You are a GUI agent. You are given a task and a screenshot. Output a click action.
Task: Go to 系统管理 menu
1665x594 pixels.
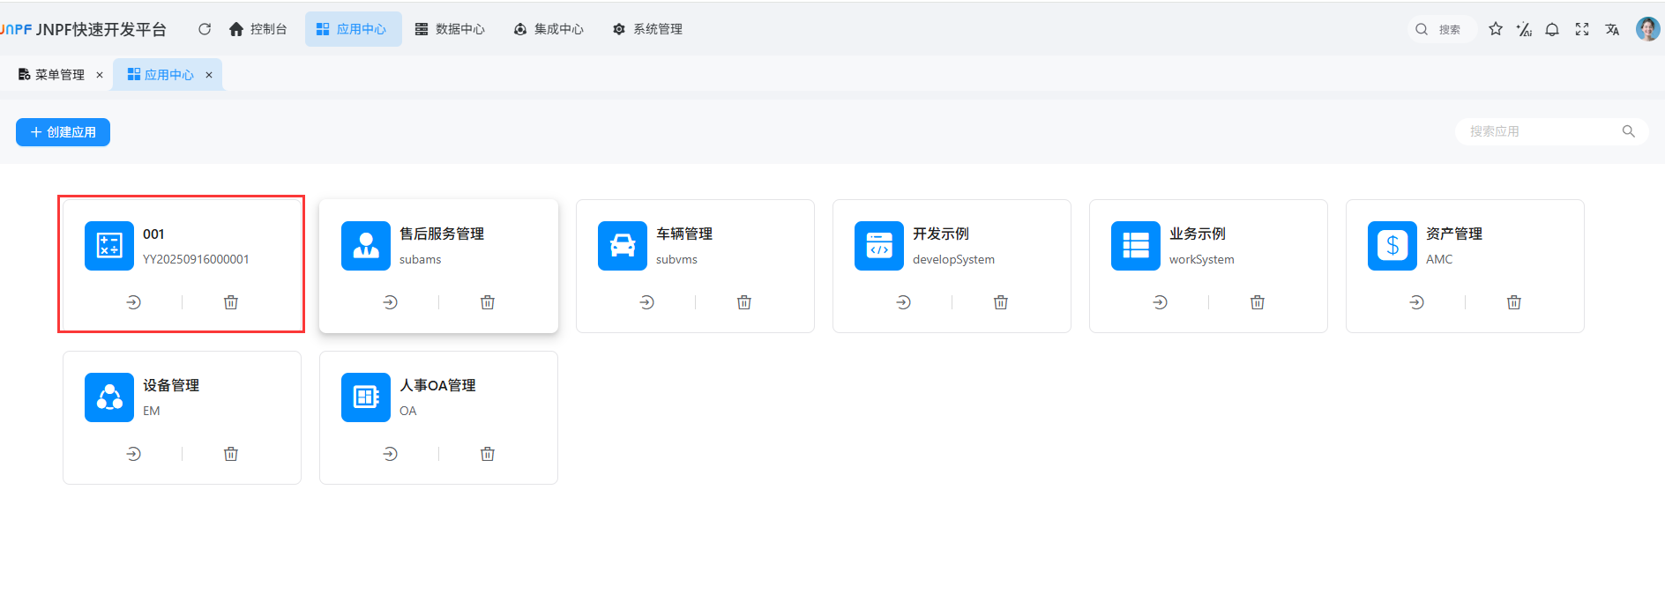pos(647,29)
